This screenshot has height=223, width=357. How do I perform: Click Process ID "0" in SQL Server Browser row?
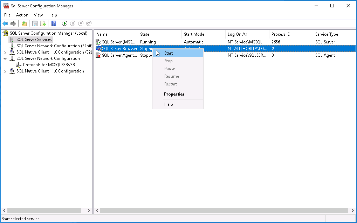coord(273,49)
